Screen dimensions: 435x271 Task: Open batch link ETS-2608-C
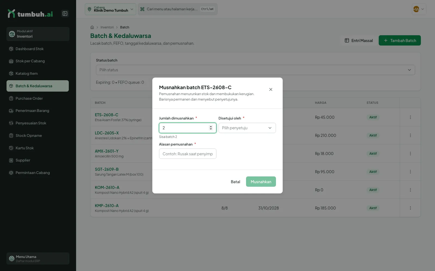[x=107, y=115]
